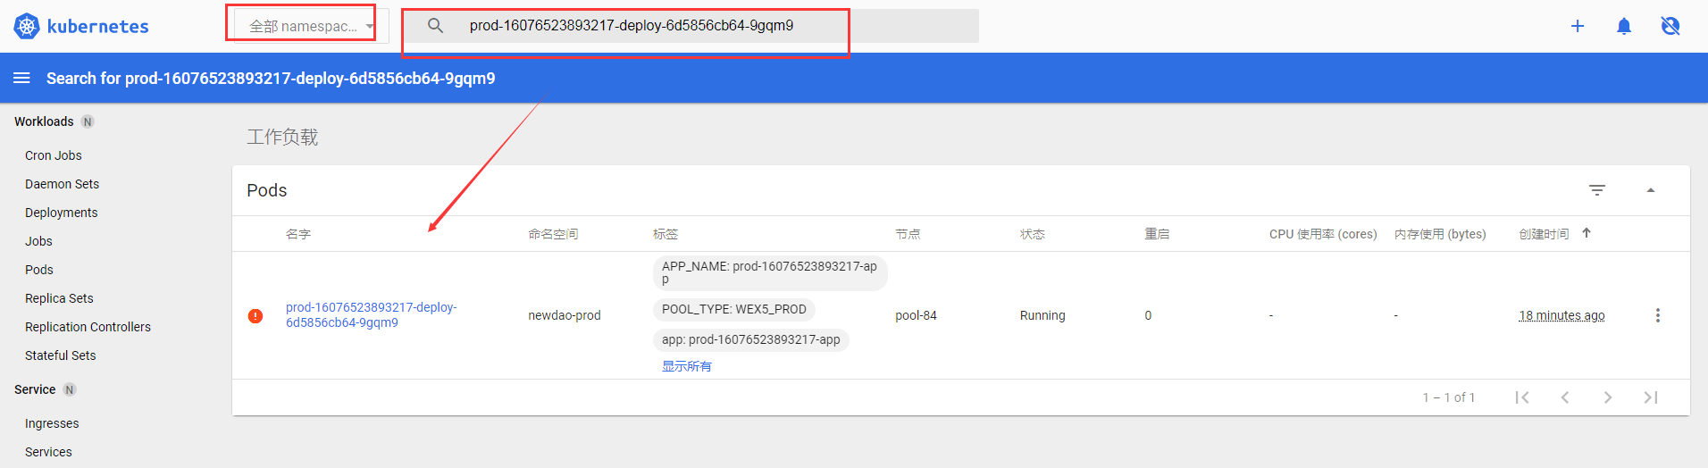This screenshot has height=468, width=1708.
Task: Click the user account icon
Action: 1670,26
